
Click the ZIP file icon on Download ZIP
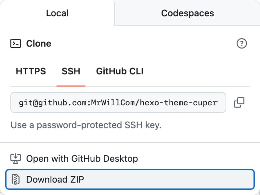coord(16,179)
